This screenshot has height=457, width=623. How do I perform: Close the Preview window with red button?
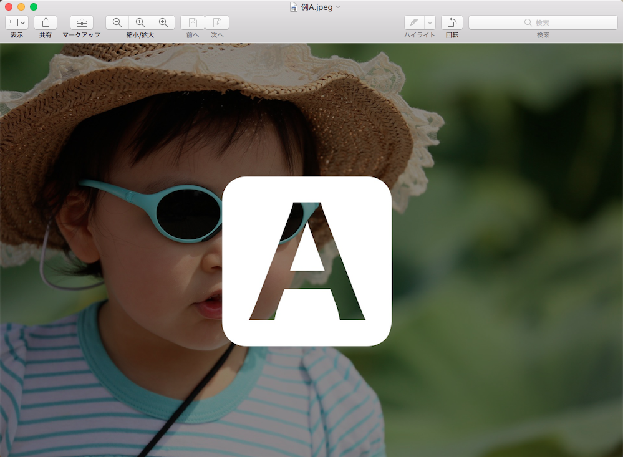click(9, 7)
